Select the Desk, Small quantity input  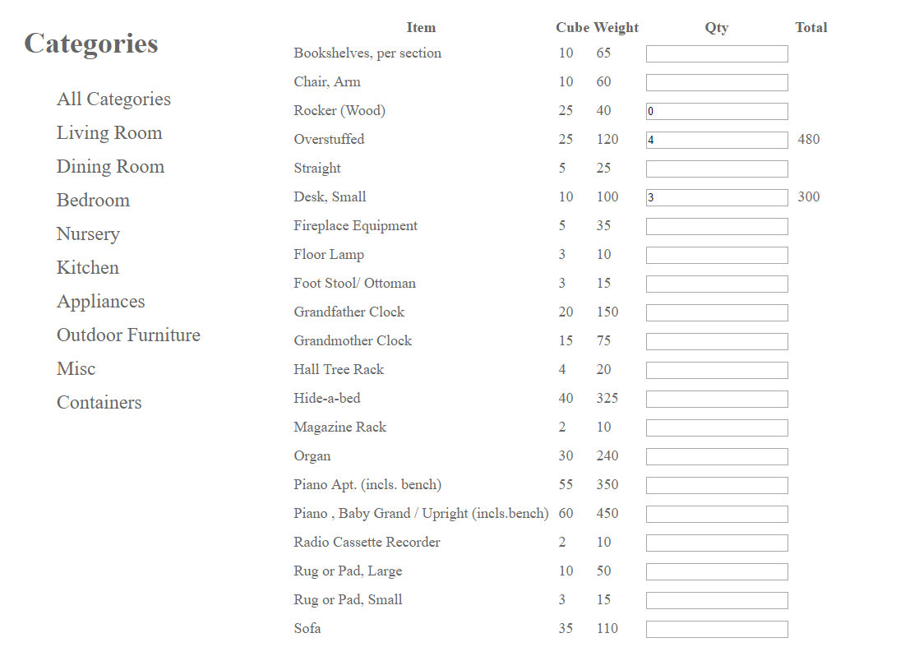tap(716, 198)
